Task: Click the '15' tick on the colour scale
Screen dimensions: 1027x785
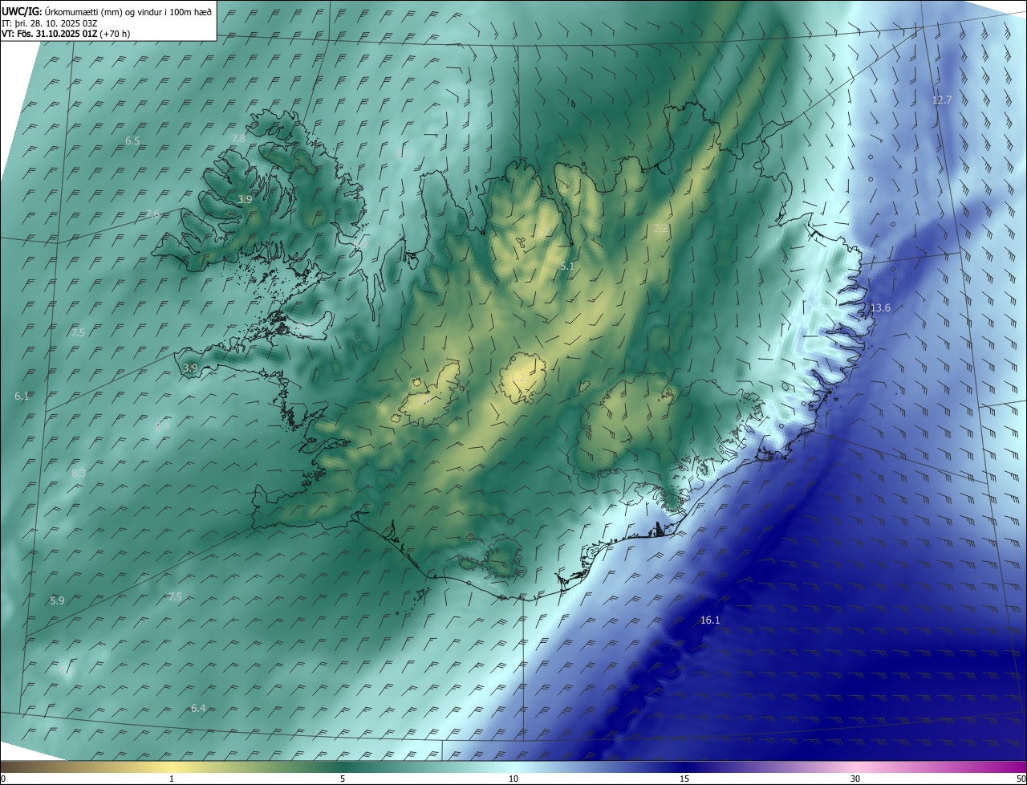Action: (x=684, y=779)
